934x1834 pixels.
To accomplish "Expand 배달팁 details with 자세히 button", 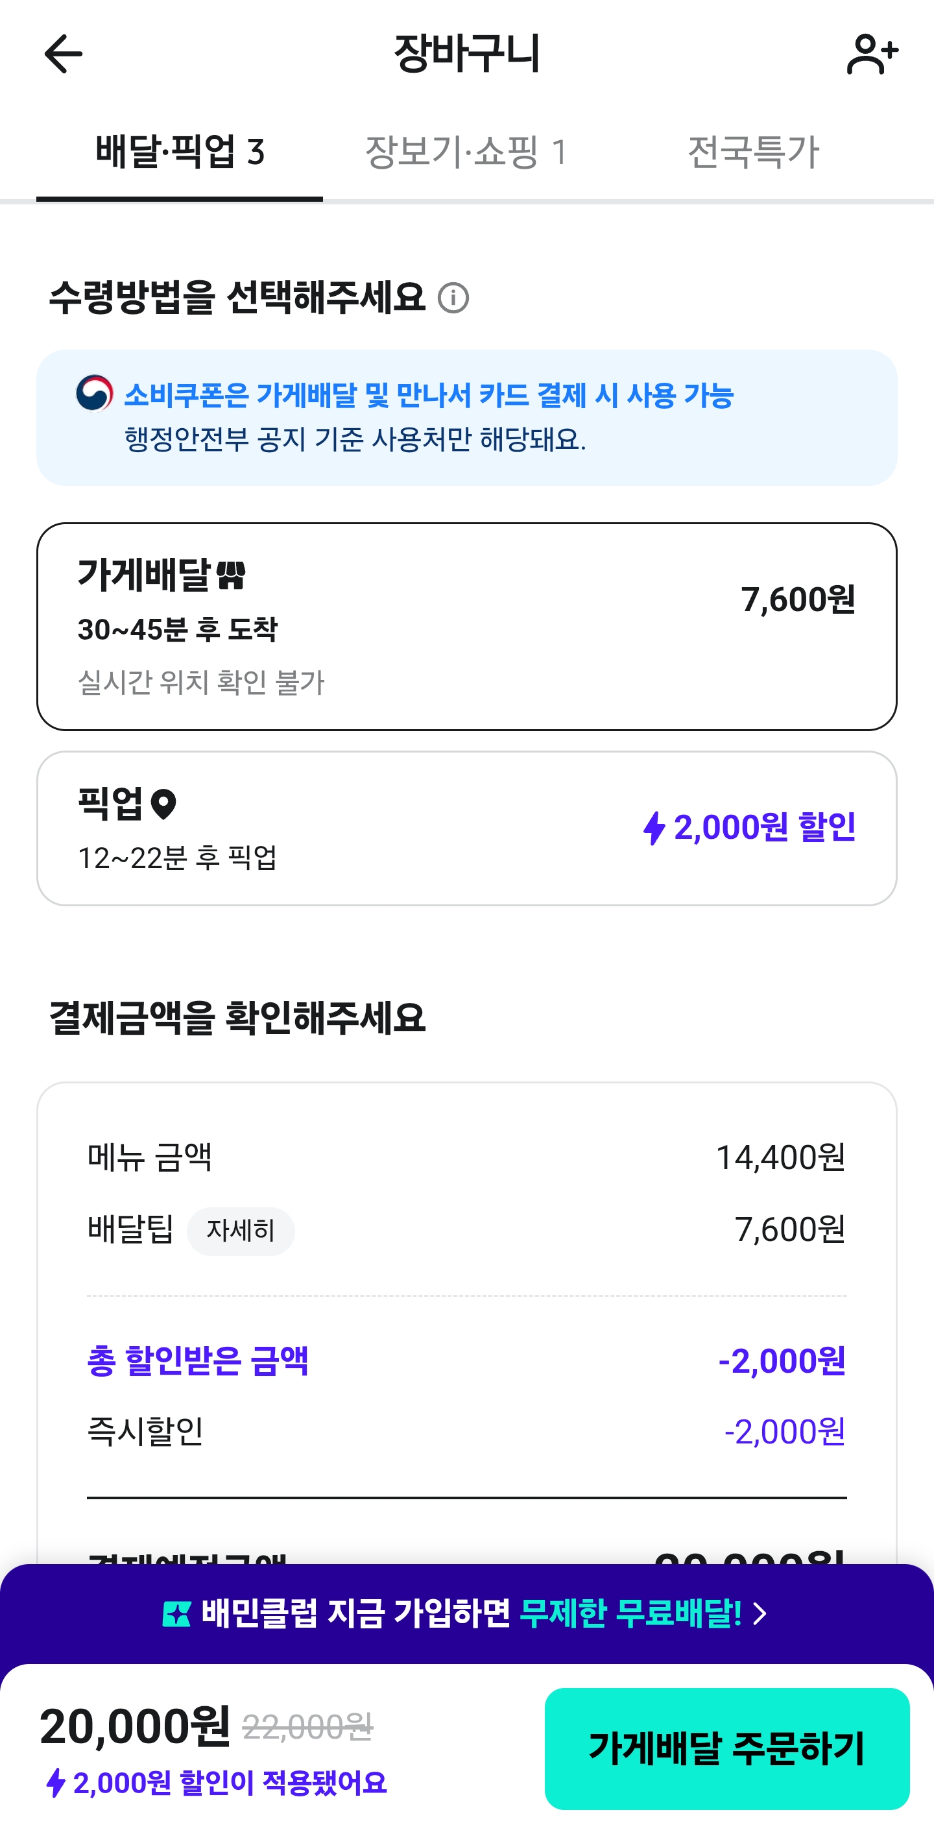I will tap(241, 1230).
